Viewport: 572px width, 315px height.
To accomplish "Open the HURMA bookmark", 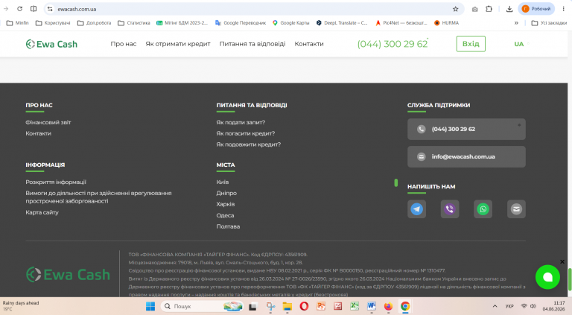I will click(447, 22).
